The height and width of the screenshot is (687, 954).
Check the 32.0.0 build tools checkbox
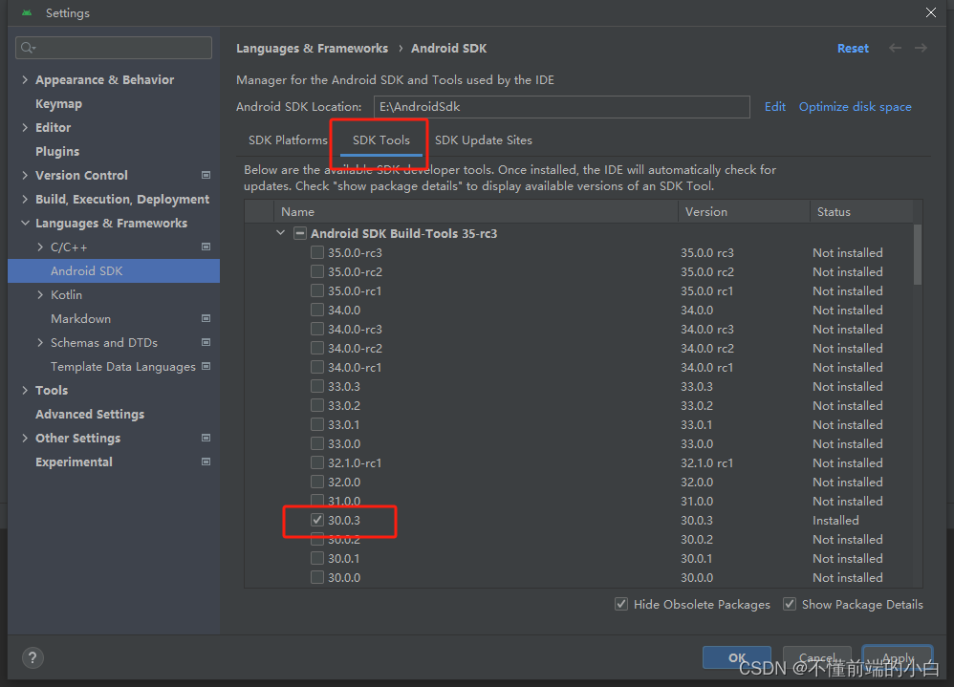pyautogui.click(x=317, y=483)
